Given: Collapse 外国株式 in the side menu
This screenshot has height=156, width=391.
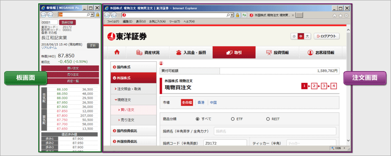Looking at the screenshot, I should coord(133,78).
